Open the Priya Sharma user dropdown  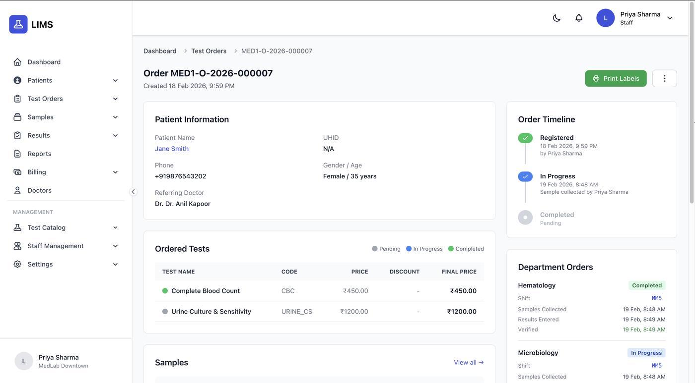tap(669, 18)
